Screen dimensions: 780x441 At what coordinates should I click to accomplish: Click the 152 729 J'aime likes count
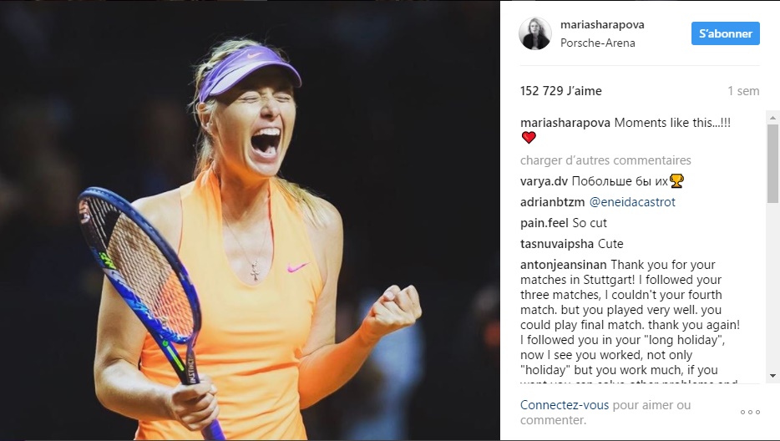coord(560,91)
